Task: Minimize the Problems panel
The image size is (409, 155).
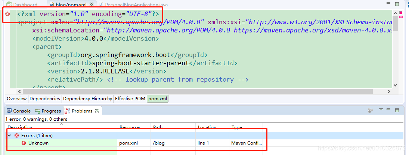Action: tap(389, 110)
